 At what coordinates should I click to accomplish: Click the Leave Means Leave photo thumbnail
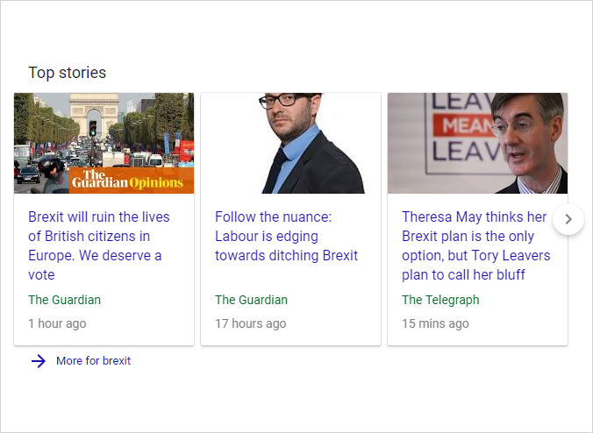[478, 143]
